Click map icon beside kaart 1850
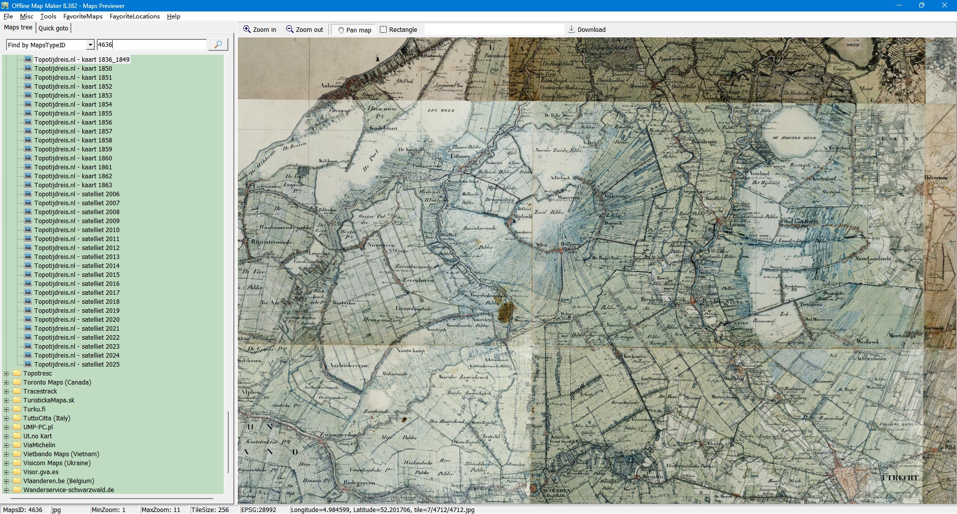 (x=28, y=68)
